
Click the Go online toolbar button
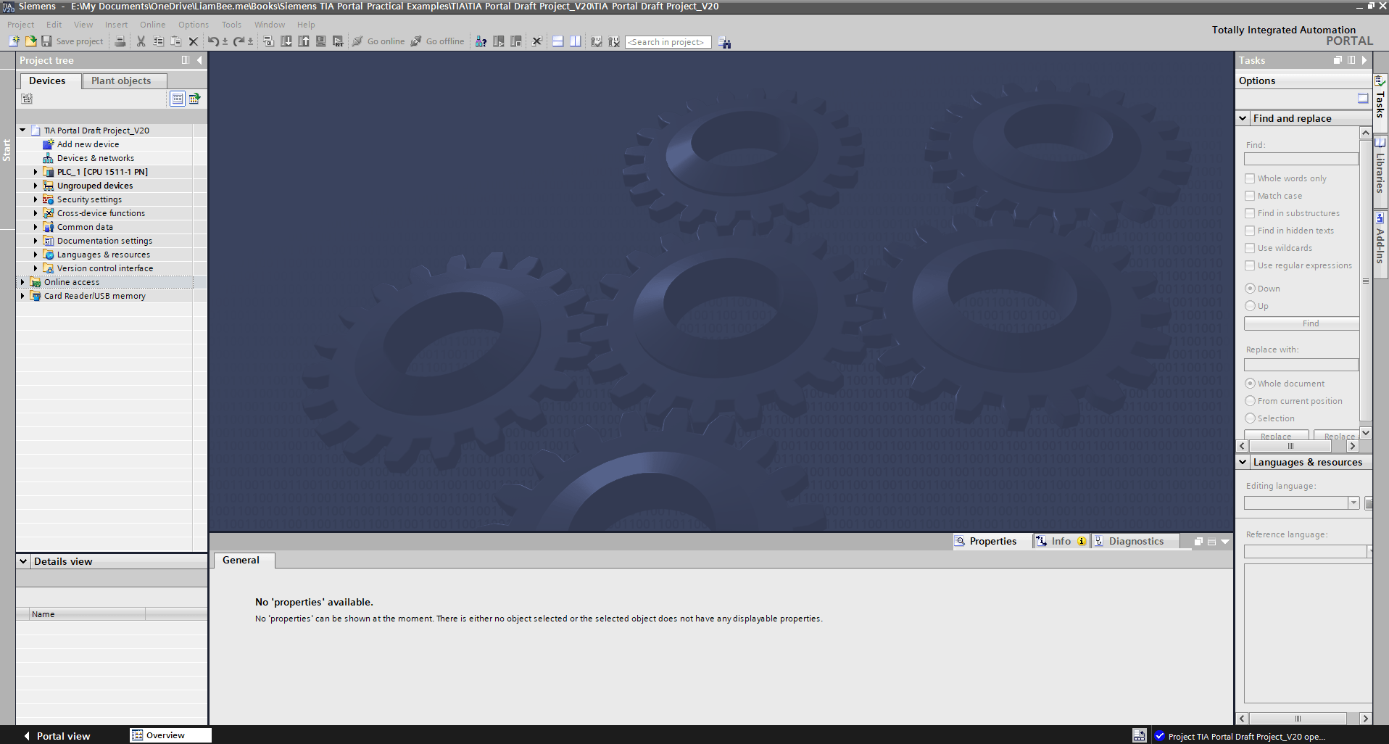(378, 41)
